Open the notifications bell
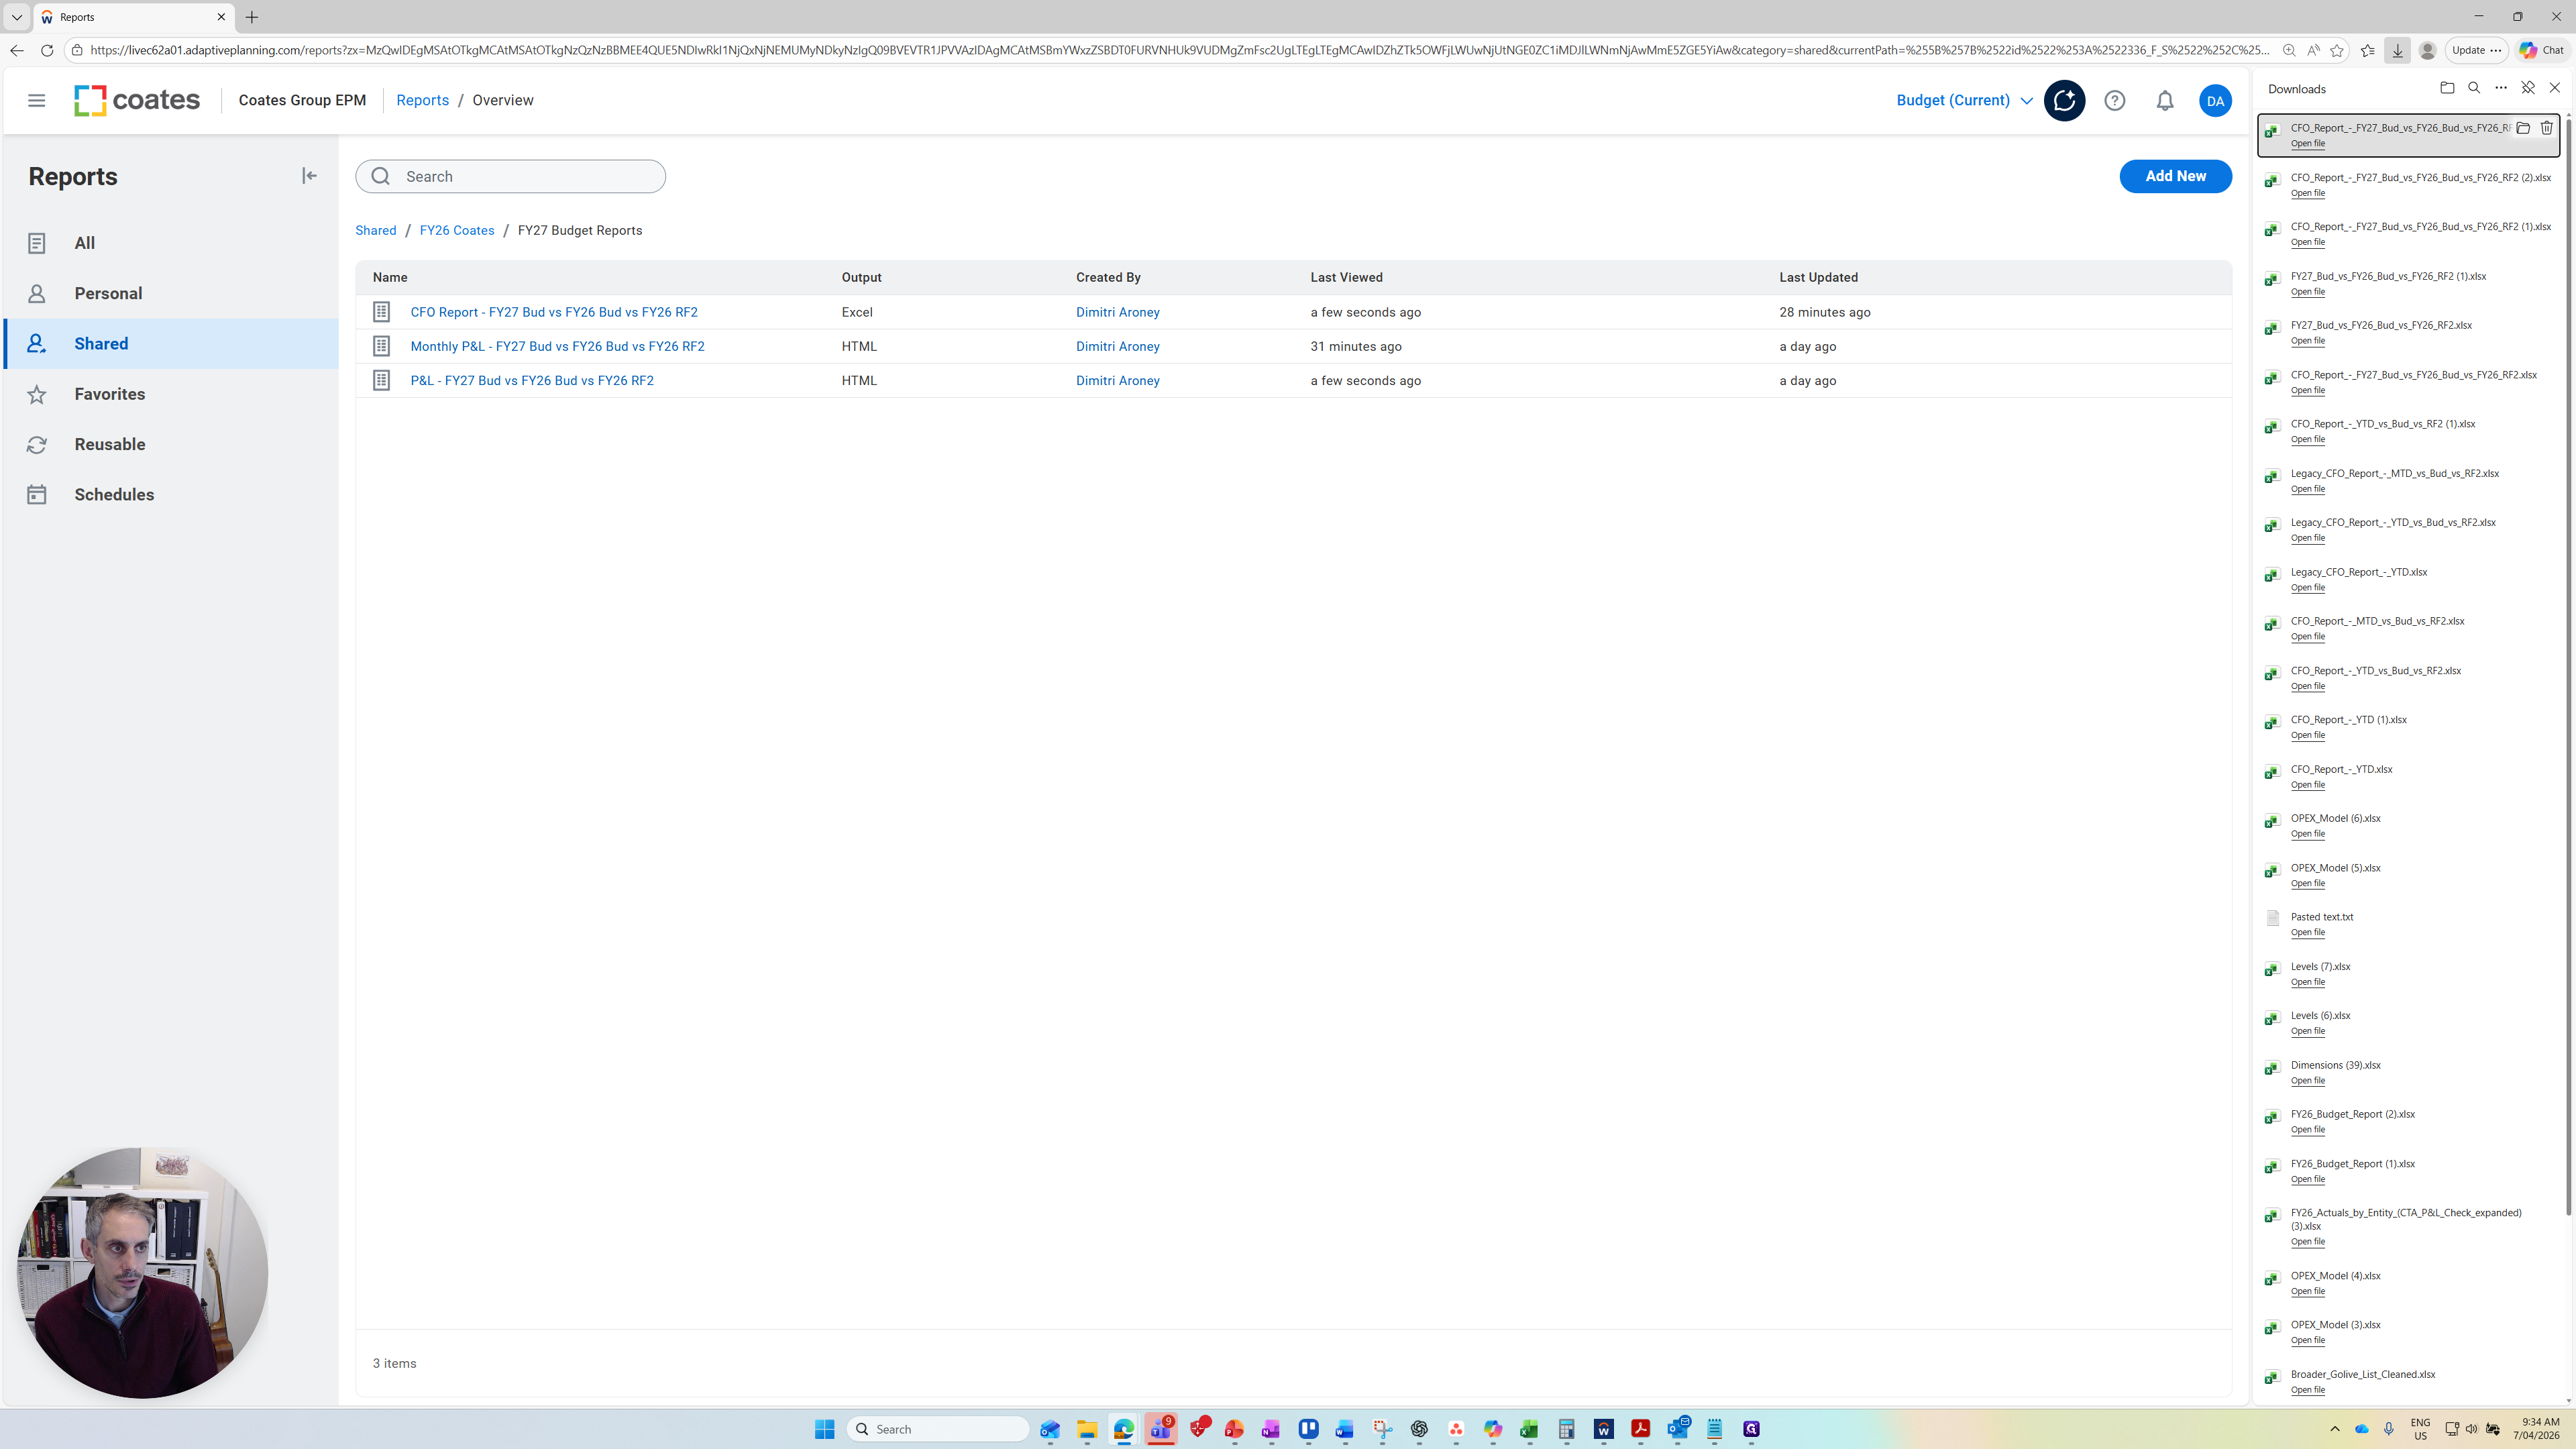 (x=2164, y=100)
